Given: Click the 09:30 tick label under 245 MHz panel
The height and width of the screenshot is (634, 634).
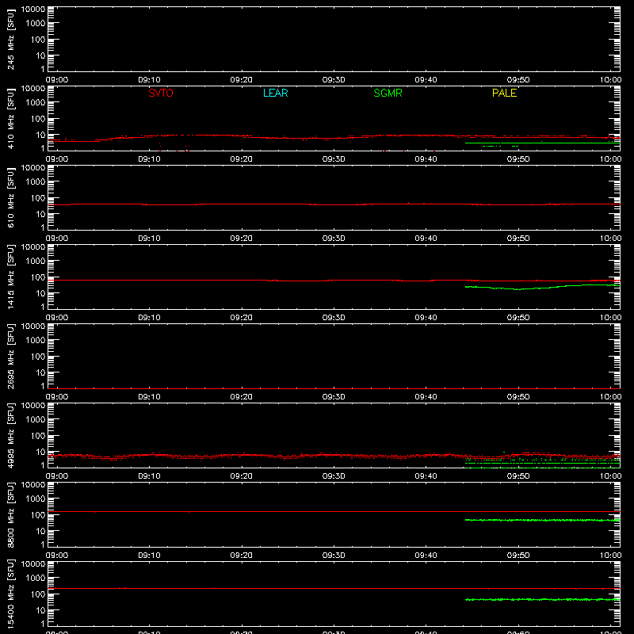Looking at the screenshot, I should point(334,80).
